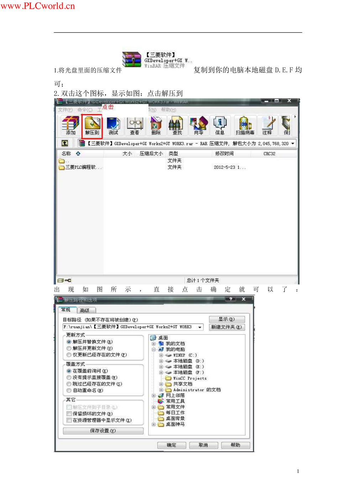Click the Comment (注释) toolbar icon
The height and width of the screenshot is (504, 356).
pos(267,125)
